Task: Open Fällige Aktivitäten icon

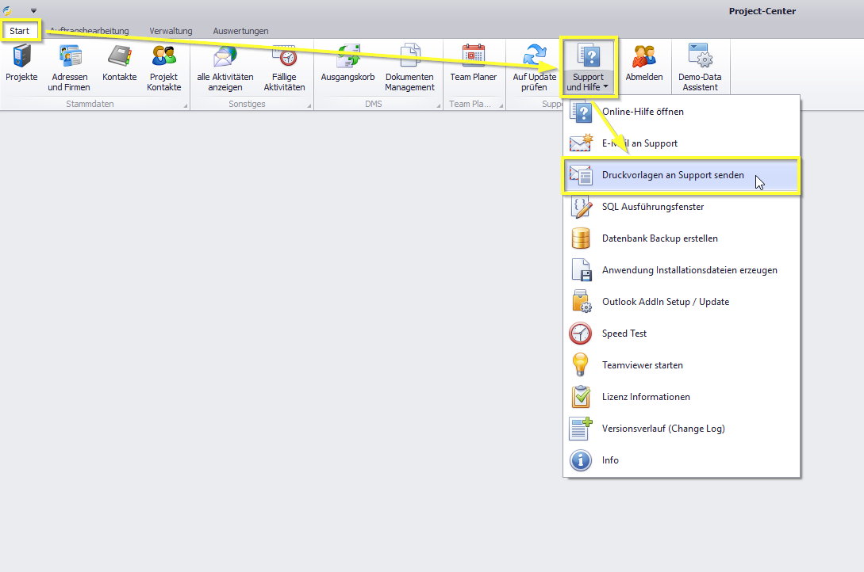Action: click(284, 67)
